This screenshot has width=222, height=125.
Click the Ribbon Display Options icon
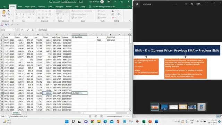point(109,2)
